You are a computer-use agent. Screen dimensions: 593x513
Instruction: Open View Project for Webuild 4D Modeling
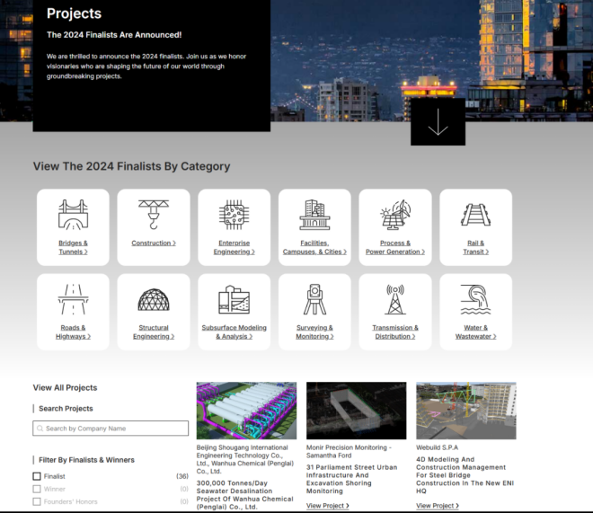[x=438, y=506]
